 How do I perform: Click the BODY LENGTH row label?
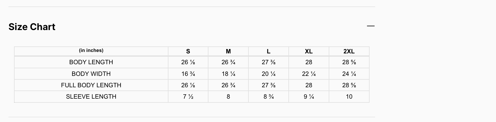(x=91, y=62)
